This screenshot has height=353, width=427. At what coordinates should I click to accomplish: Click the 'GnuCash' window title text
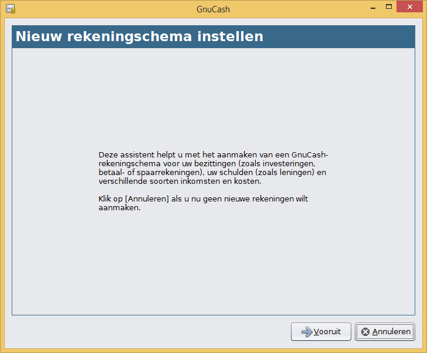pyautogui.click(x=213, y=9)
